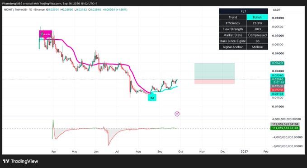Click the 0.01000 price axis label
The image size is (307, 168).
tap(278, 107)
